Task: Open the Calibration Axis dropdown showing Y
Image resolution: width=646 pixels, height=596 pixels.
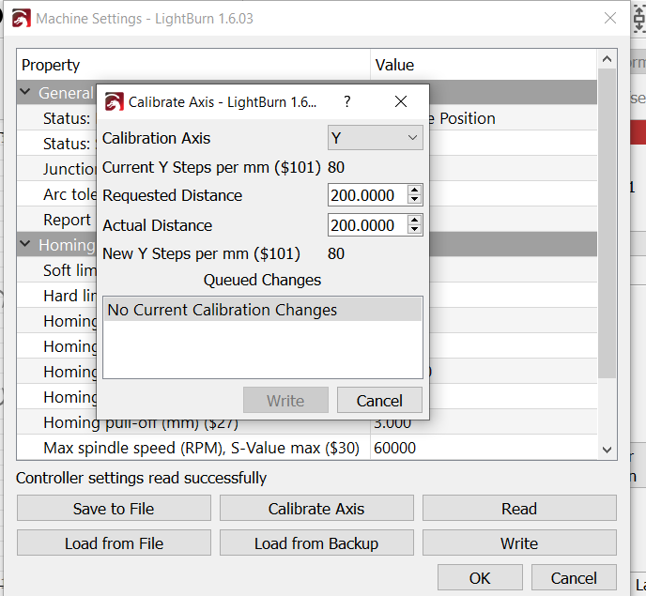Action: coord(376,138)
